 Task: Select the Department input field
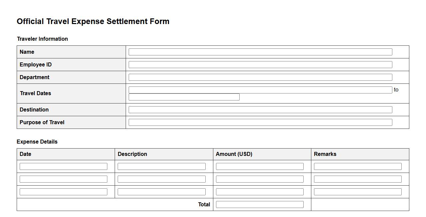[260, 77]
